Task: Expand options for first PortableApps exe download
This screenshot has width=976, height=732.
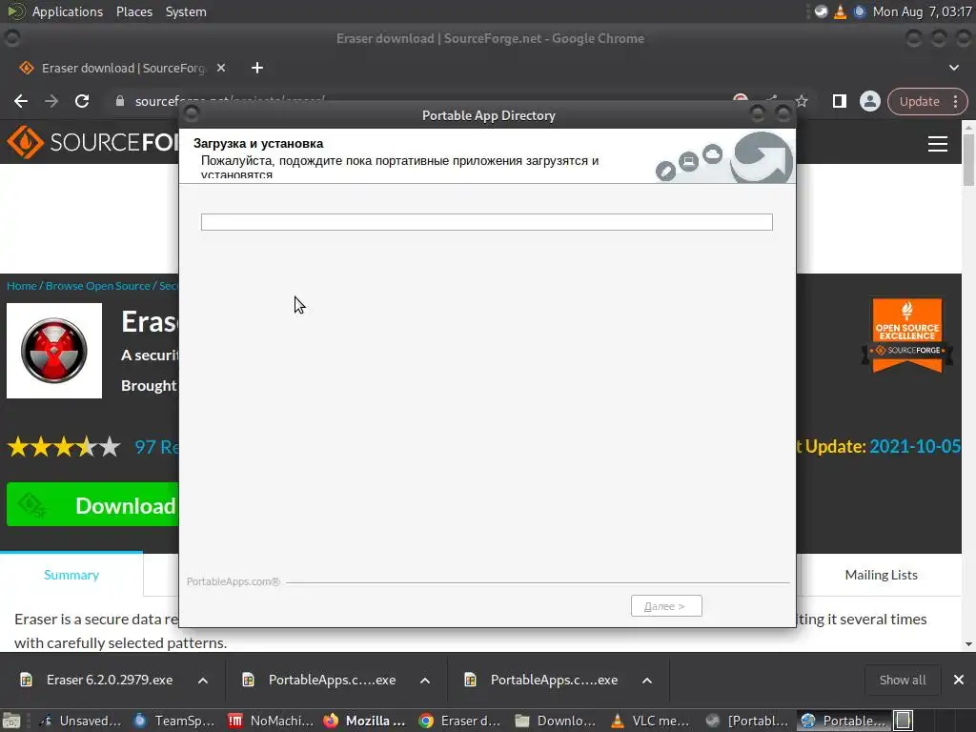Action: click(x=425, y=681)
